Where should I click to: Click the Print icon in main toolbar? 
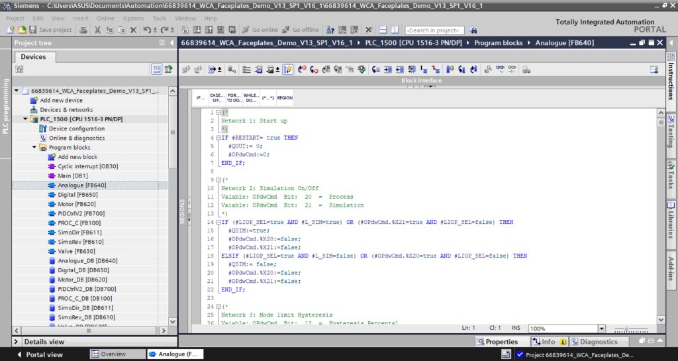83,30
